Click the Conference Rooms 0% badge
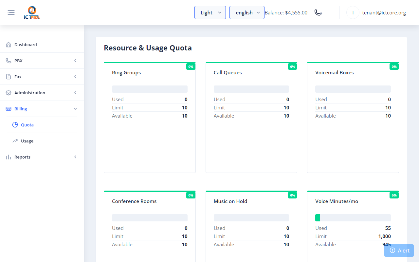The width and height of the screenshot is (419, 262). (x=191, y=195)
